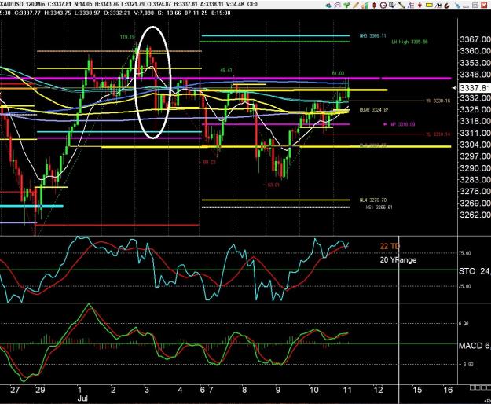
Task: Click the stochastic 75.00 scale value
Action: [x=465, y=253]
